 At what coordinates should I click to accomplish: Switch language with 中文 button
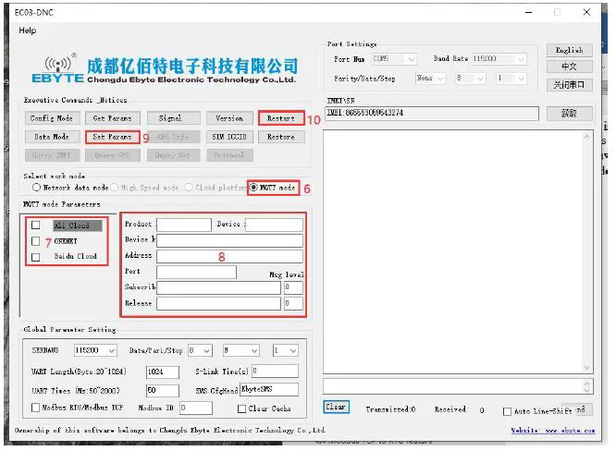pyautogui.click(x=569, y=67)
